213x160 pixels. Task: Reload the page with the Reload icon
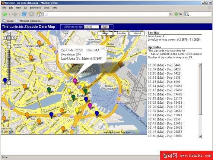[24, 14]
